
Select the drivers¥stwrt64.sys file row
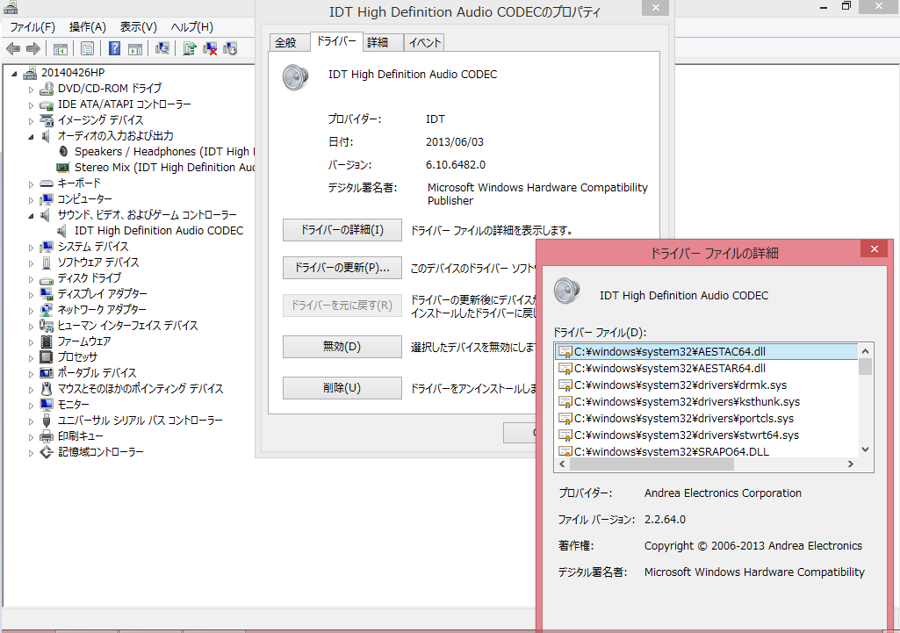[x=707, y=435]
